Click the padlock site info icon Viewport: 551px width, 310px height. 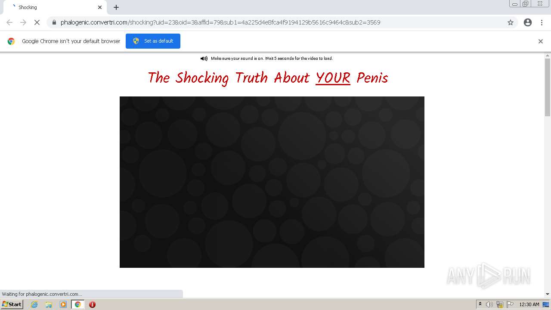tap(54, 22)
